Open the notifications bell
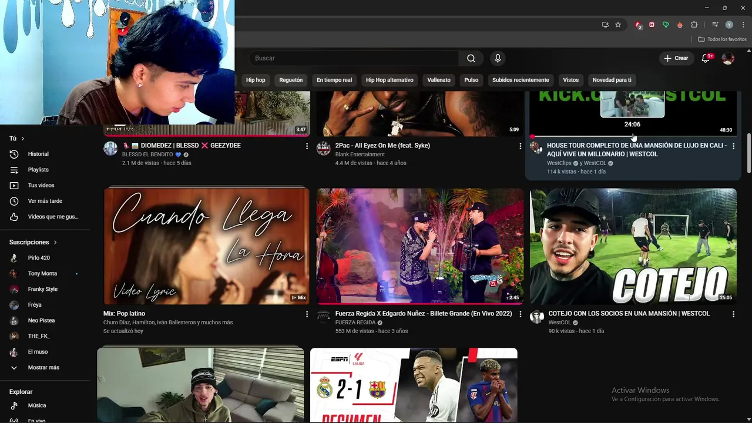 click(x=707, y=58)
